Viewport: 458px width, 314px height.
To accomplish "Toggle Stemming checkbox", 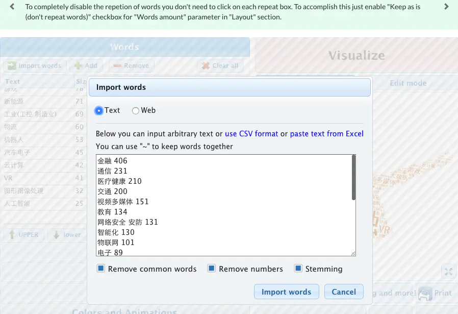I will coord(298,268).
